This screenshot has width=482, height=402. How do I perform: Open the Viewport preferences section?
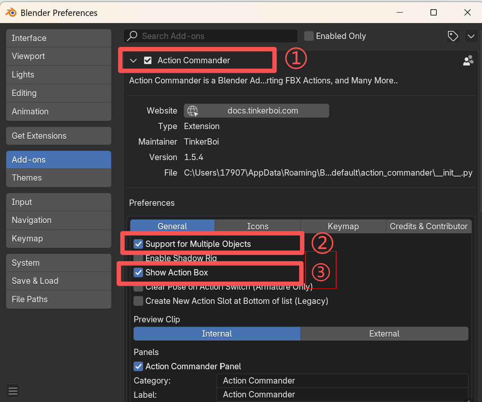pos(58,56)
